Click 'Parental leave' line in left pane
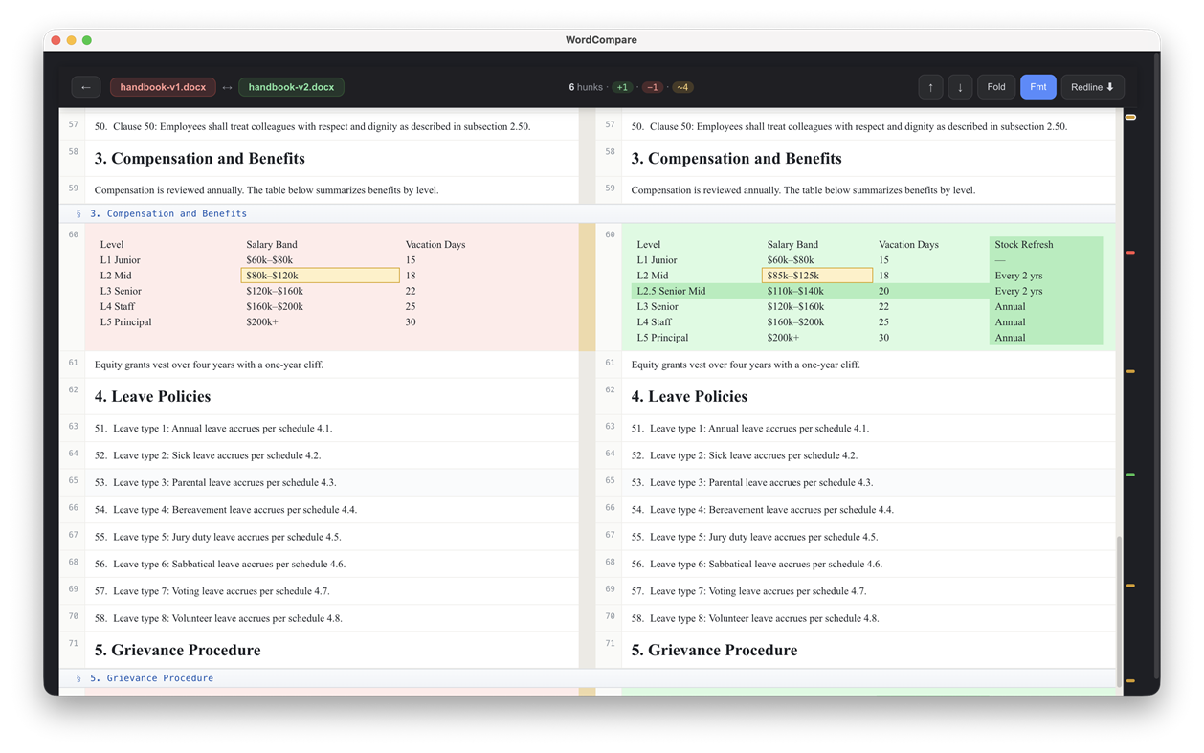The image size is (1204, 753). tap(215, 483)
